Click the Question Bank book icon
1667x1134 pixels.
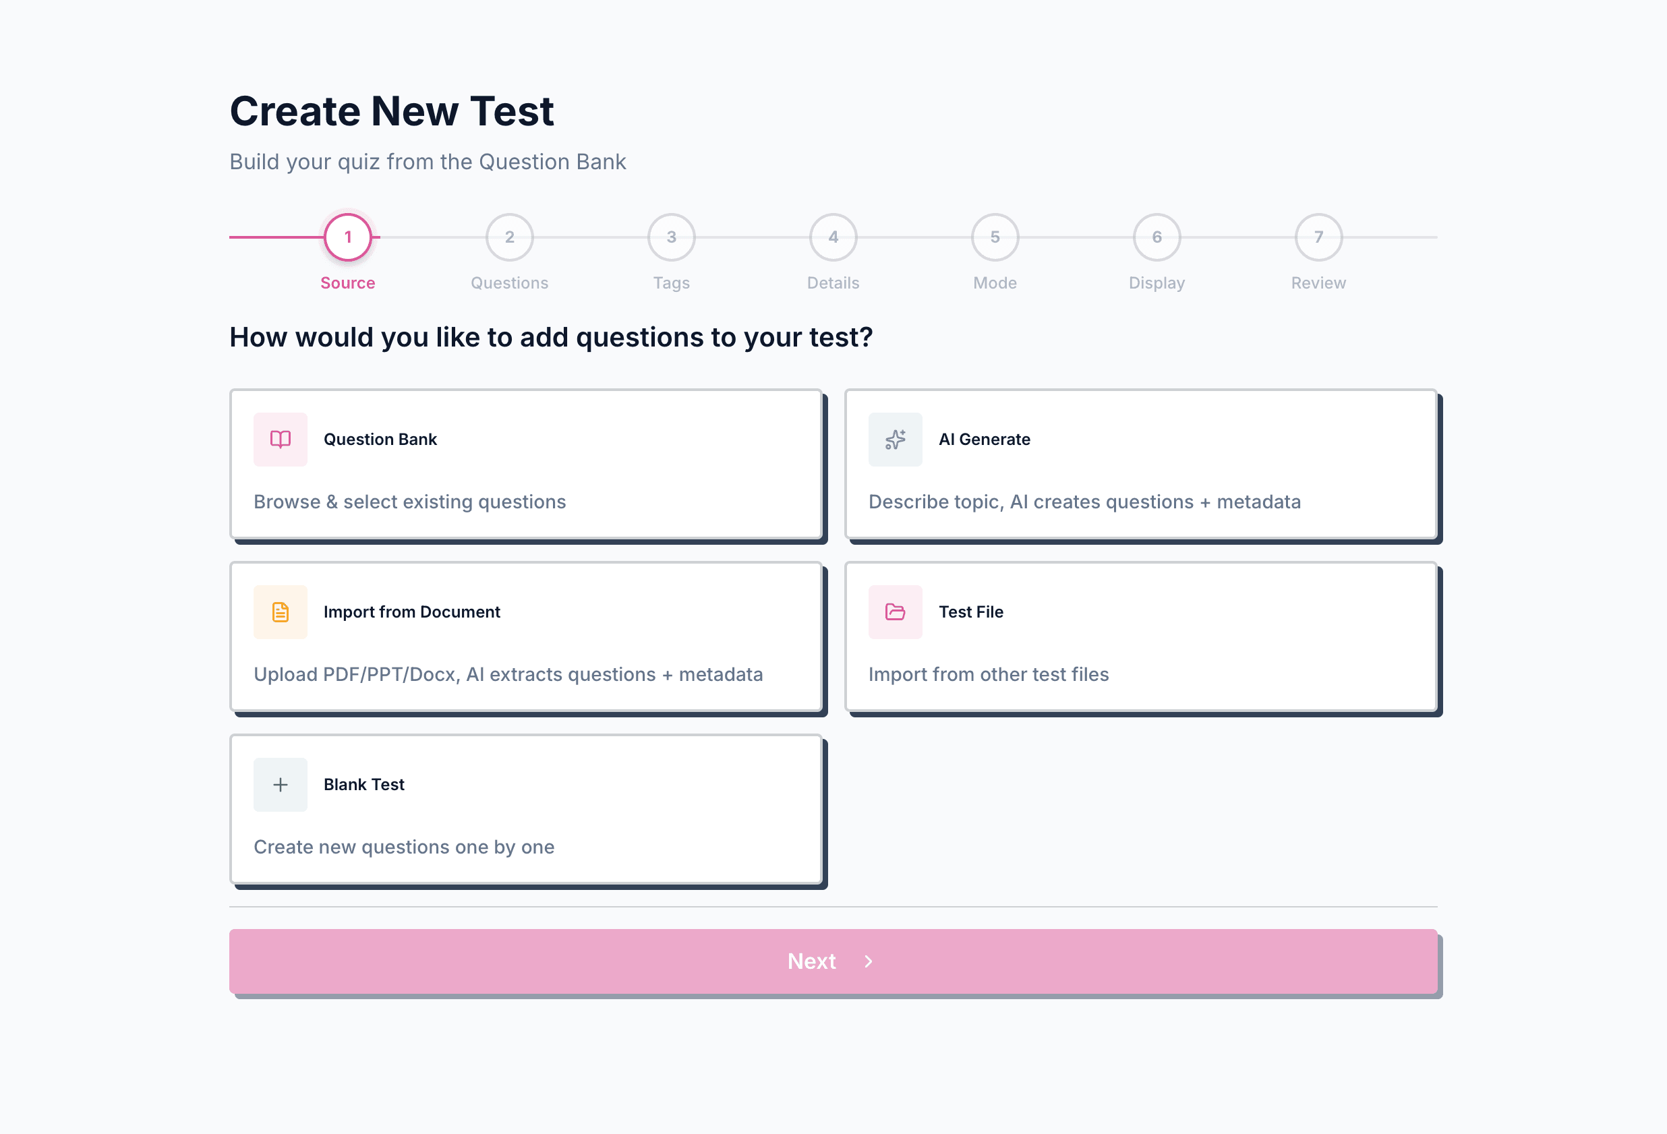coord(280,440)
